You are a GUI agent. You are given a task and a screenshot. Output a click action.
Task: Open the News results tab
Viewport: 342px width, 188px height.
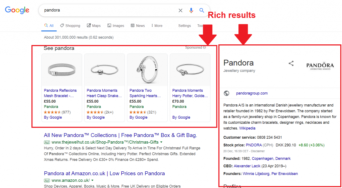click(138, 26)
